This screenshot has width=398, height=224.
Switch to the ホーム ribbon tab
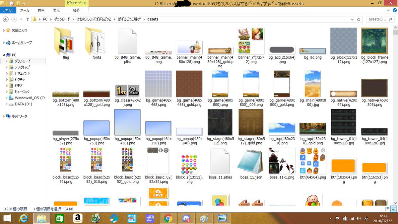tap(25, 10)
